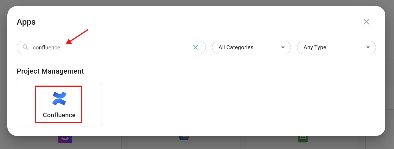Open the Any Type dropdown
The height and width of the screenshot is (149, 394).
[x=336, y=48]
